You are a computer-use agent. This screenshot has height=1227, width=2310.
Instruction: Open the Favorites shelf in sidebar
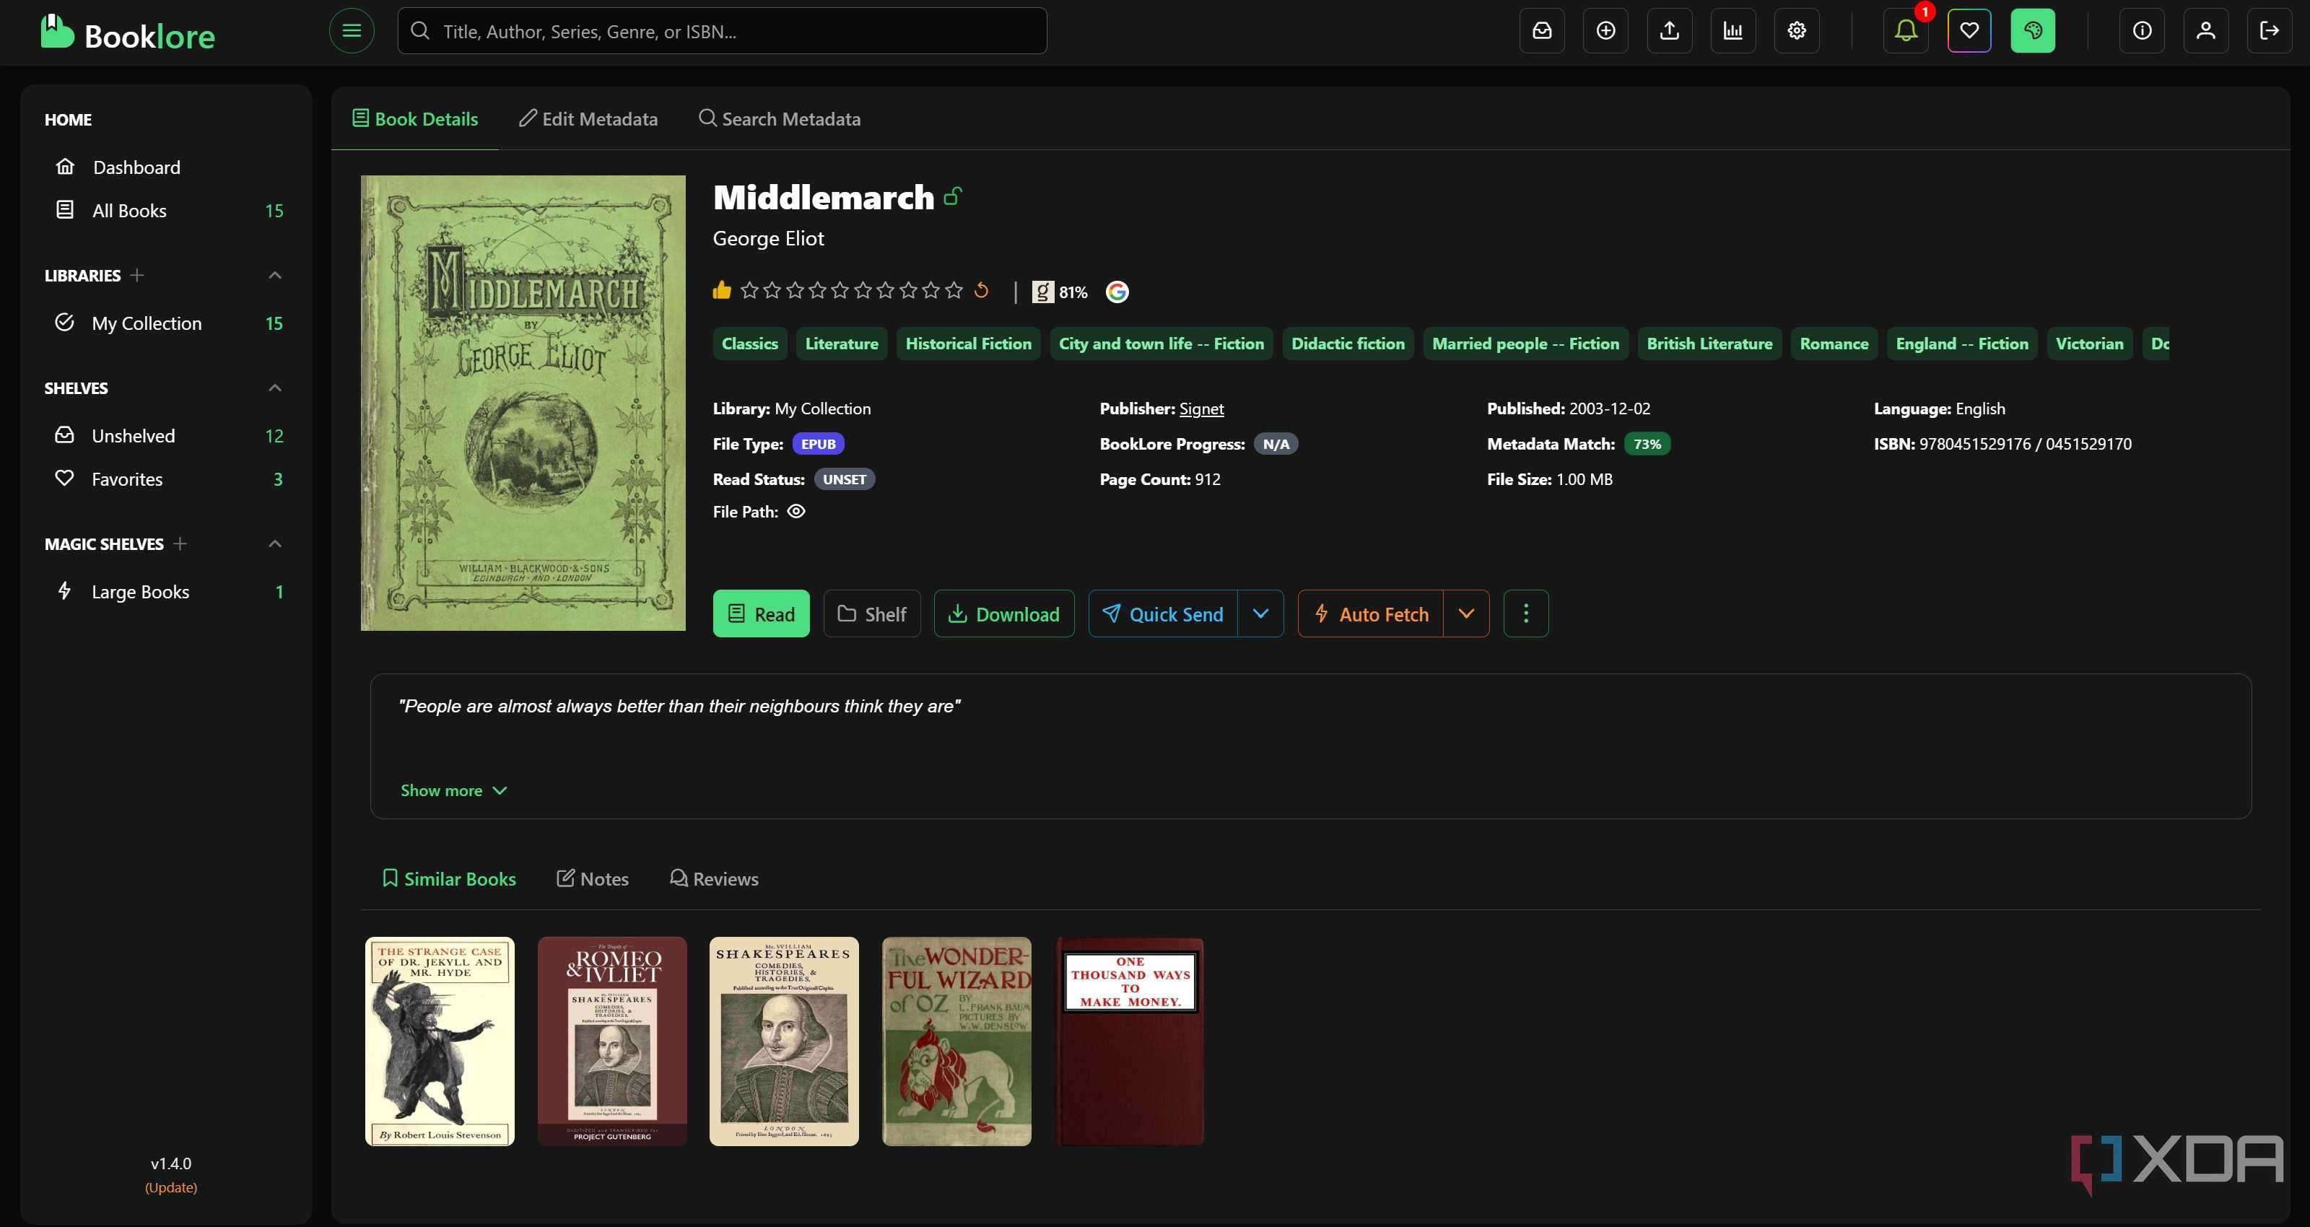[167, 479]
